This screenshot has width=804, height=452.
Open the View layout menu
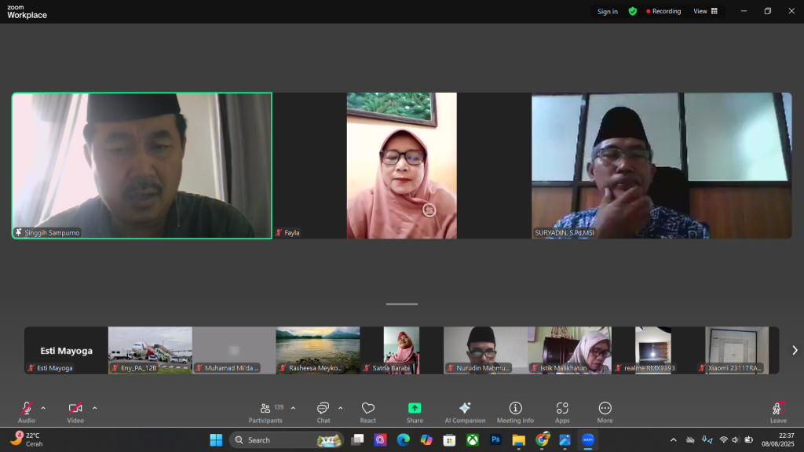coord(705,12)
